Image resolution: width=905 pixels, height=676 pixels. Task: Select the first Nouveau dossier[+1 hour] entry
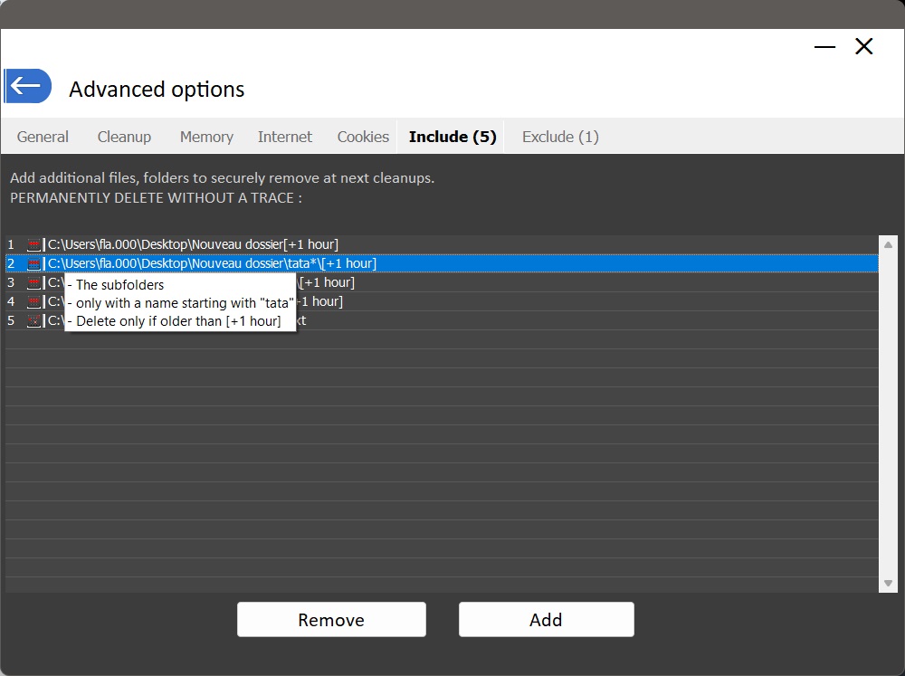click(x=193, y=244)
